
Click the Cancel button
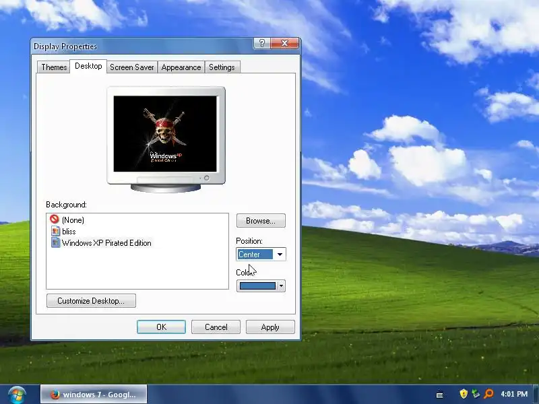click(216, 327)
